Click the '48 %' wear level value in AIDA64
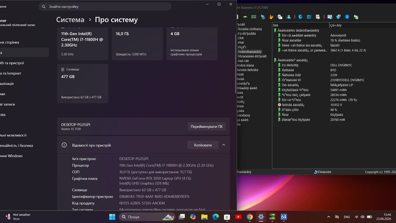This screenshot has height=223, width=396. click(333, 110)
